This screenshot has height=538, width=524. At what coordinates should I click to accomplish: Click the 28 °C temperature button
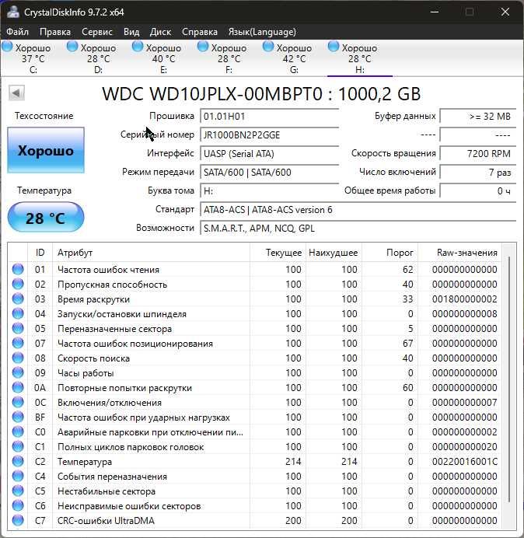[46, 218]
